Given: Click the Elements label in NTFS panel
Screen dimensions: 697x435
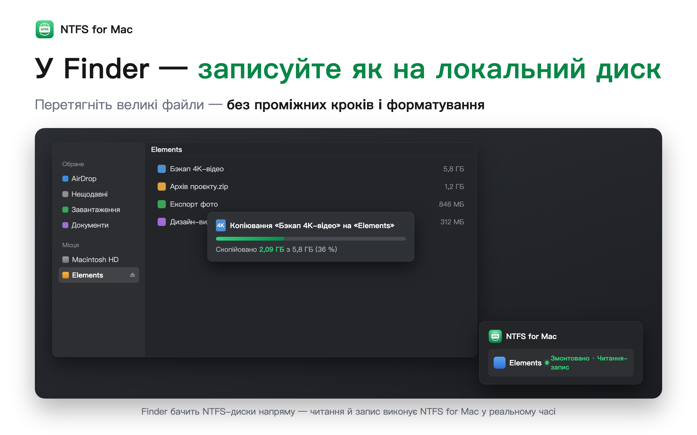Looking at the screenshot, I should click(x=525, y=363).
